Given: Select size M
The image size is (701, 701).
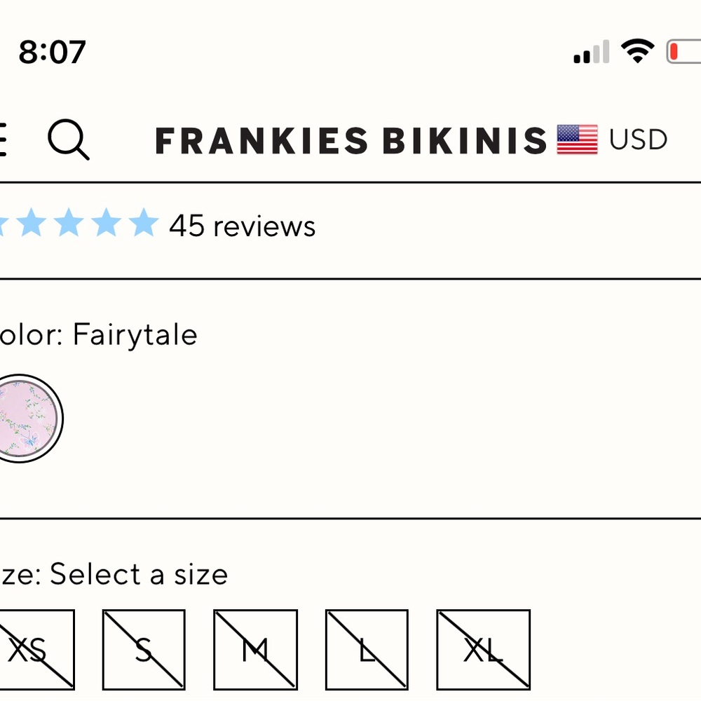Looking at the screenshot, I should coord(255,649).
